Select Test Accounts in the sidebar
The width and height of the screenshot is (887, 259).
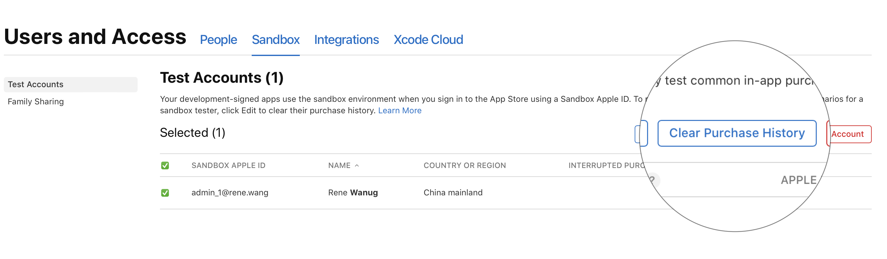[x=36, y=85]
